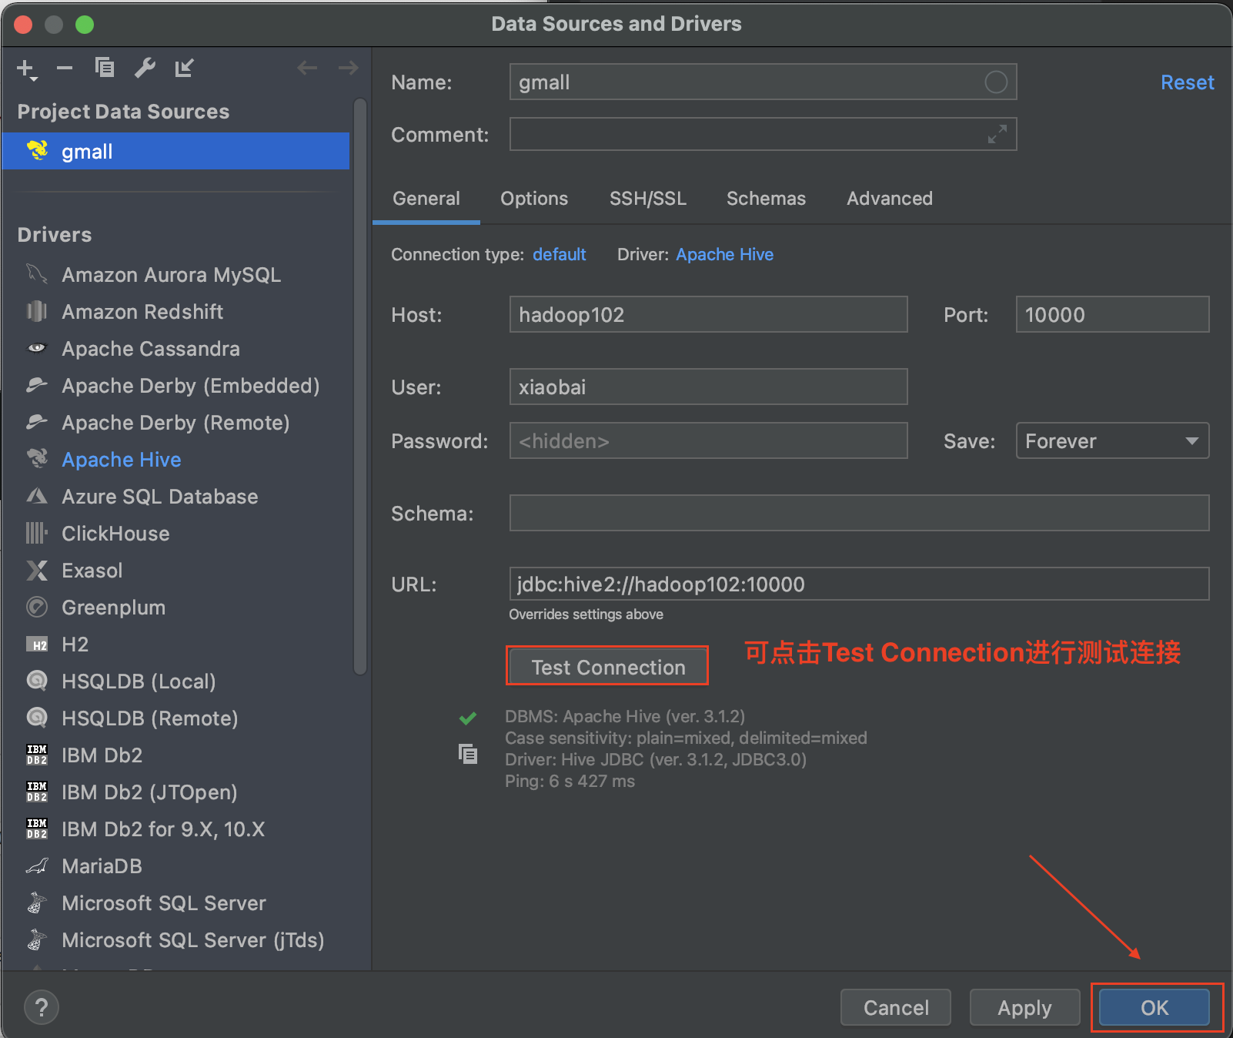Click the add data source plus icon
This screenshot has width=1233, height=1038.
[x=26, y=69]
